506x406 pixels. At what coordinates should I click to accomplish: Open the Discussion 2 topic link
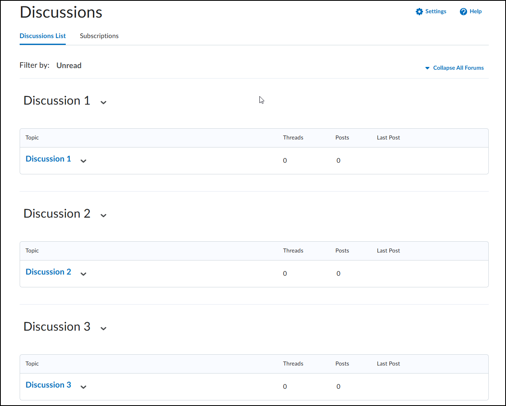tap(48, 272)
